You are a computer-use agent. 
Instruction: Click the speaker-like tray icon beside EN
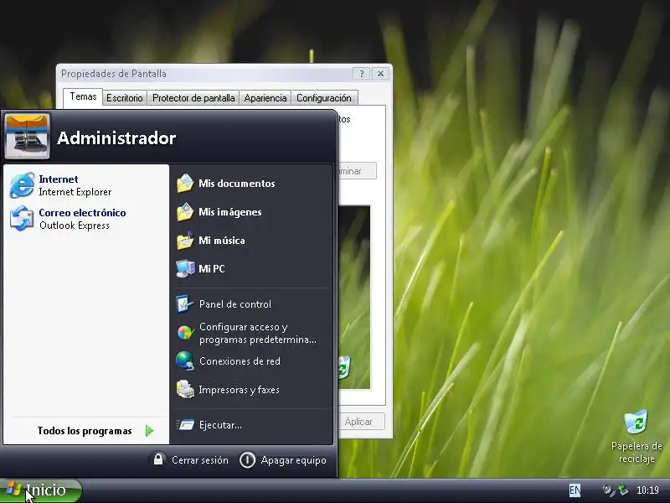pos(609,490)
